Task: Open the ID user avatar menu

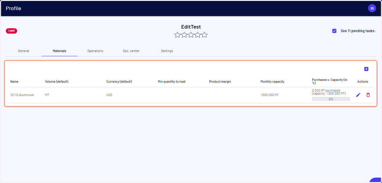Action: tap(372, 8)
